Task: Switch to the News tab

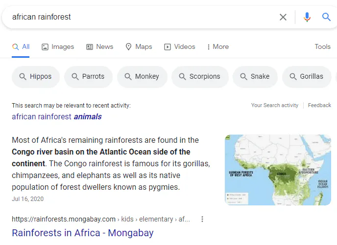Action: 99,46
